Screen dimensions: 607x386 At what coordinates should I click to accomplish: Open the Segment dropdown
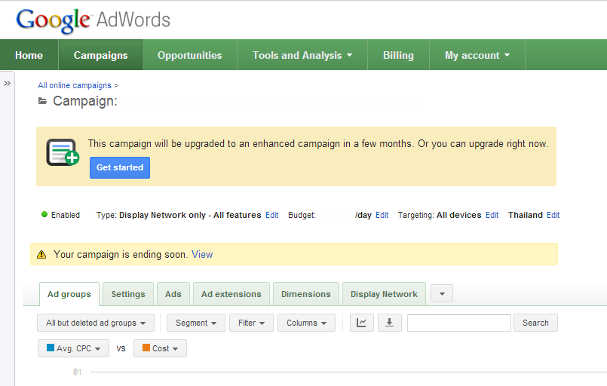[x=196, y=323]
